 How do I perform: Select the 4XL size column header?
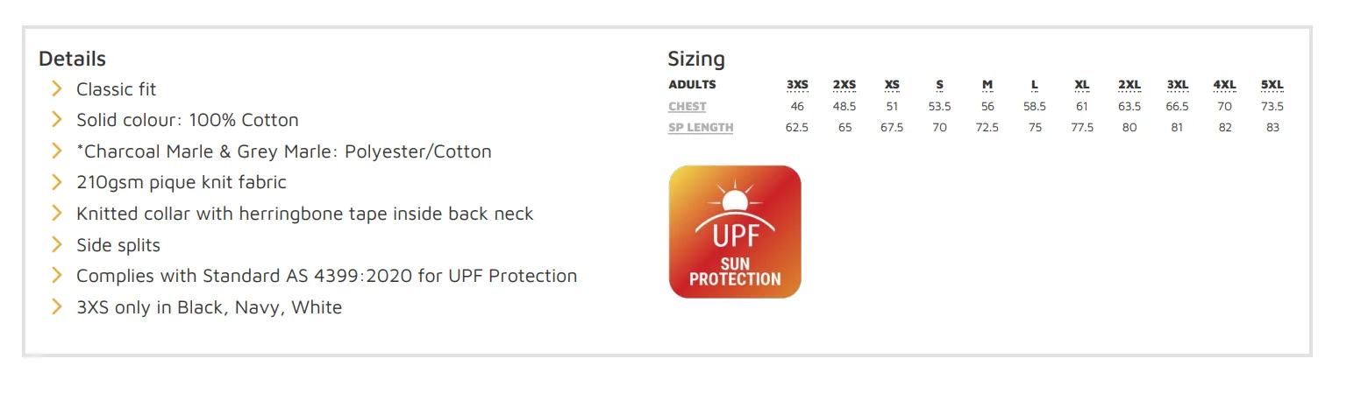point(1224,85)
